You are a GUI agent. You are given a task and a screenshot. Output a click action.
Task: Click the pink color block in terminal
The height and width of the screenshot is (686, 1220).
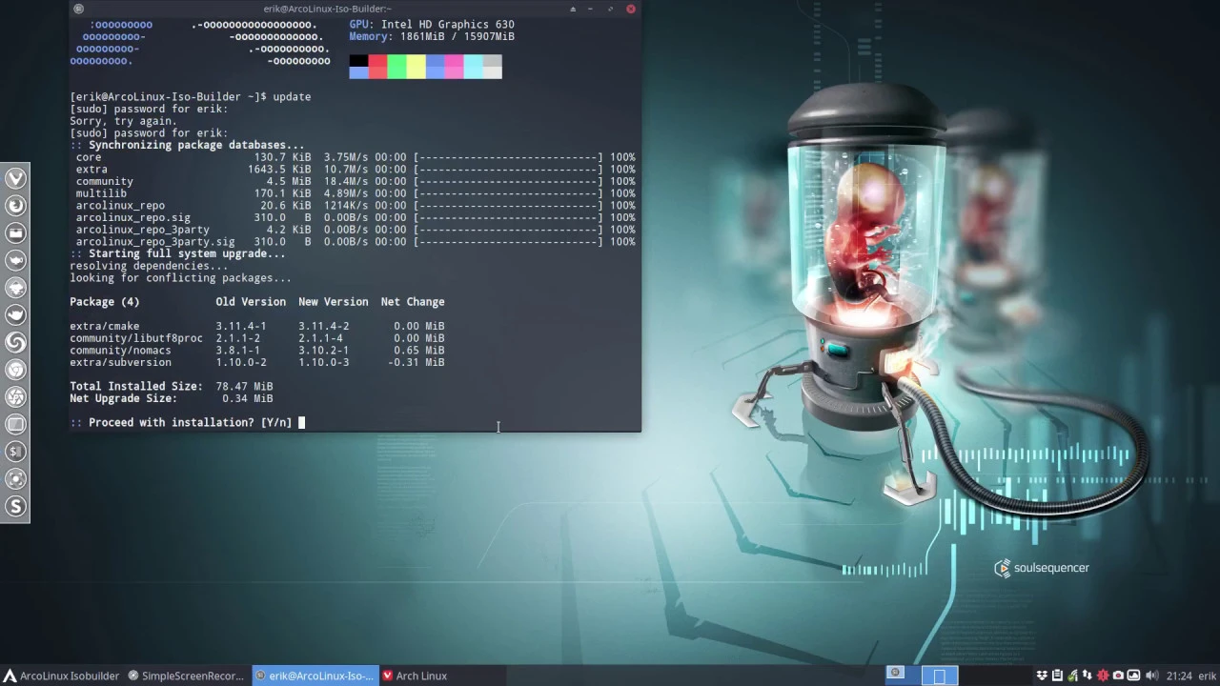[x=454, y=67]
